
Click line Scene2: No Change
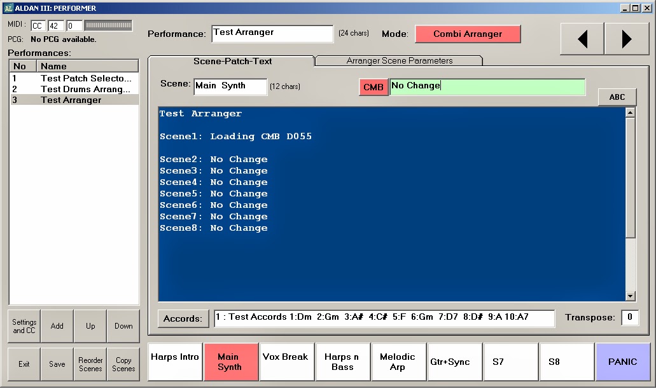213,159
